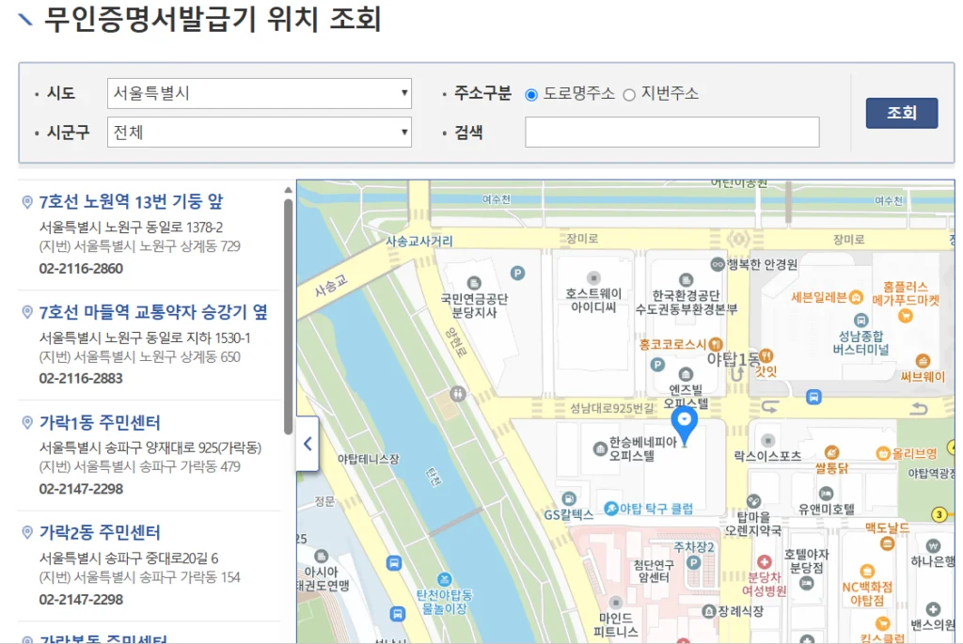The width and height of the screenshot is (963, 644).
Task: Collapse the list panel with left chevron
Action: (308, 444)
